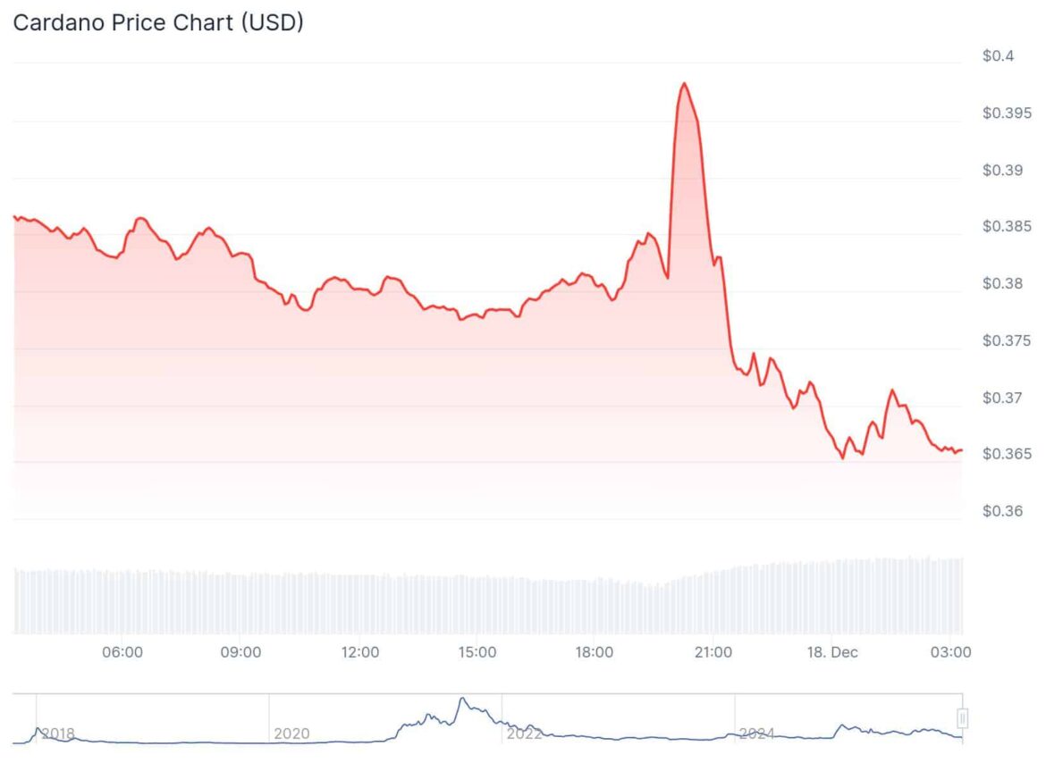
Task: Jump to 2020 in the navigator
Action: click(291, 734)
